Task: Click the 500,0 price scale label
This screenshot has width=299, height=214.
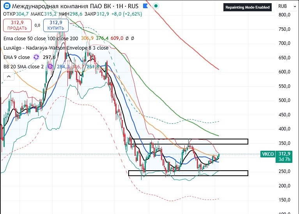Action: click(284, 100)
